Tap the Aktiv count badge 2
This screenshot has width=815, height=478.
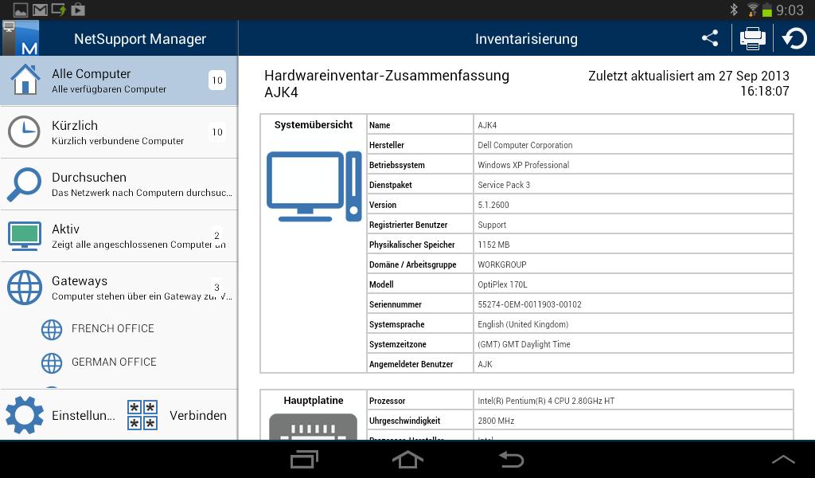[216, 236]
